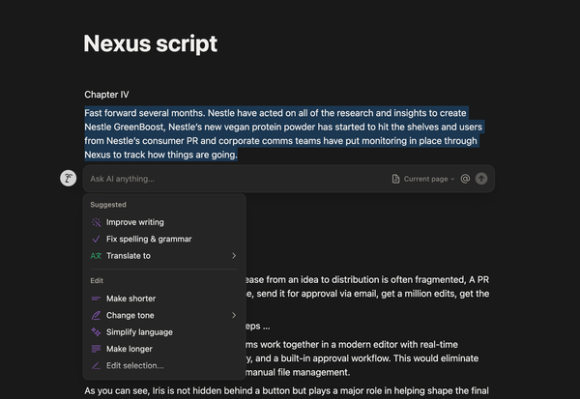Expand the Change tone submenu chevron
The height and width of the screenshot is (399, 580).
[x=234, y=315]
